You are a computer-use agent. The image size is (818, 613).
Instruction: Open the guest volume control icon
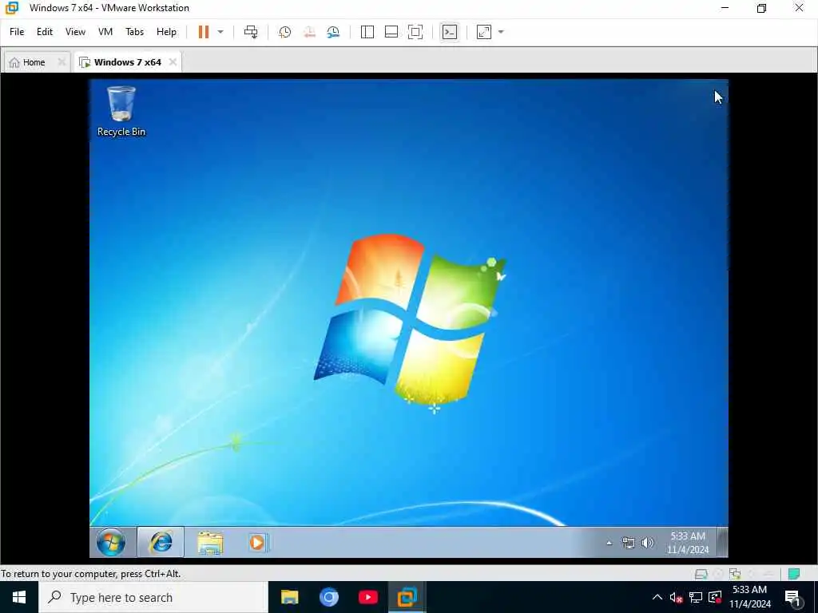[x=647, y=543]
